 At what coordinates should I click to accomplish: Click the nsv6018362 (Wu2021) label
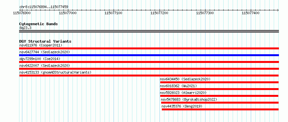tap(178, 86)
